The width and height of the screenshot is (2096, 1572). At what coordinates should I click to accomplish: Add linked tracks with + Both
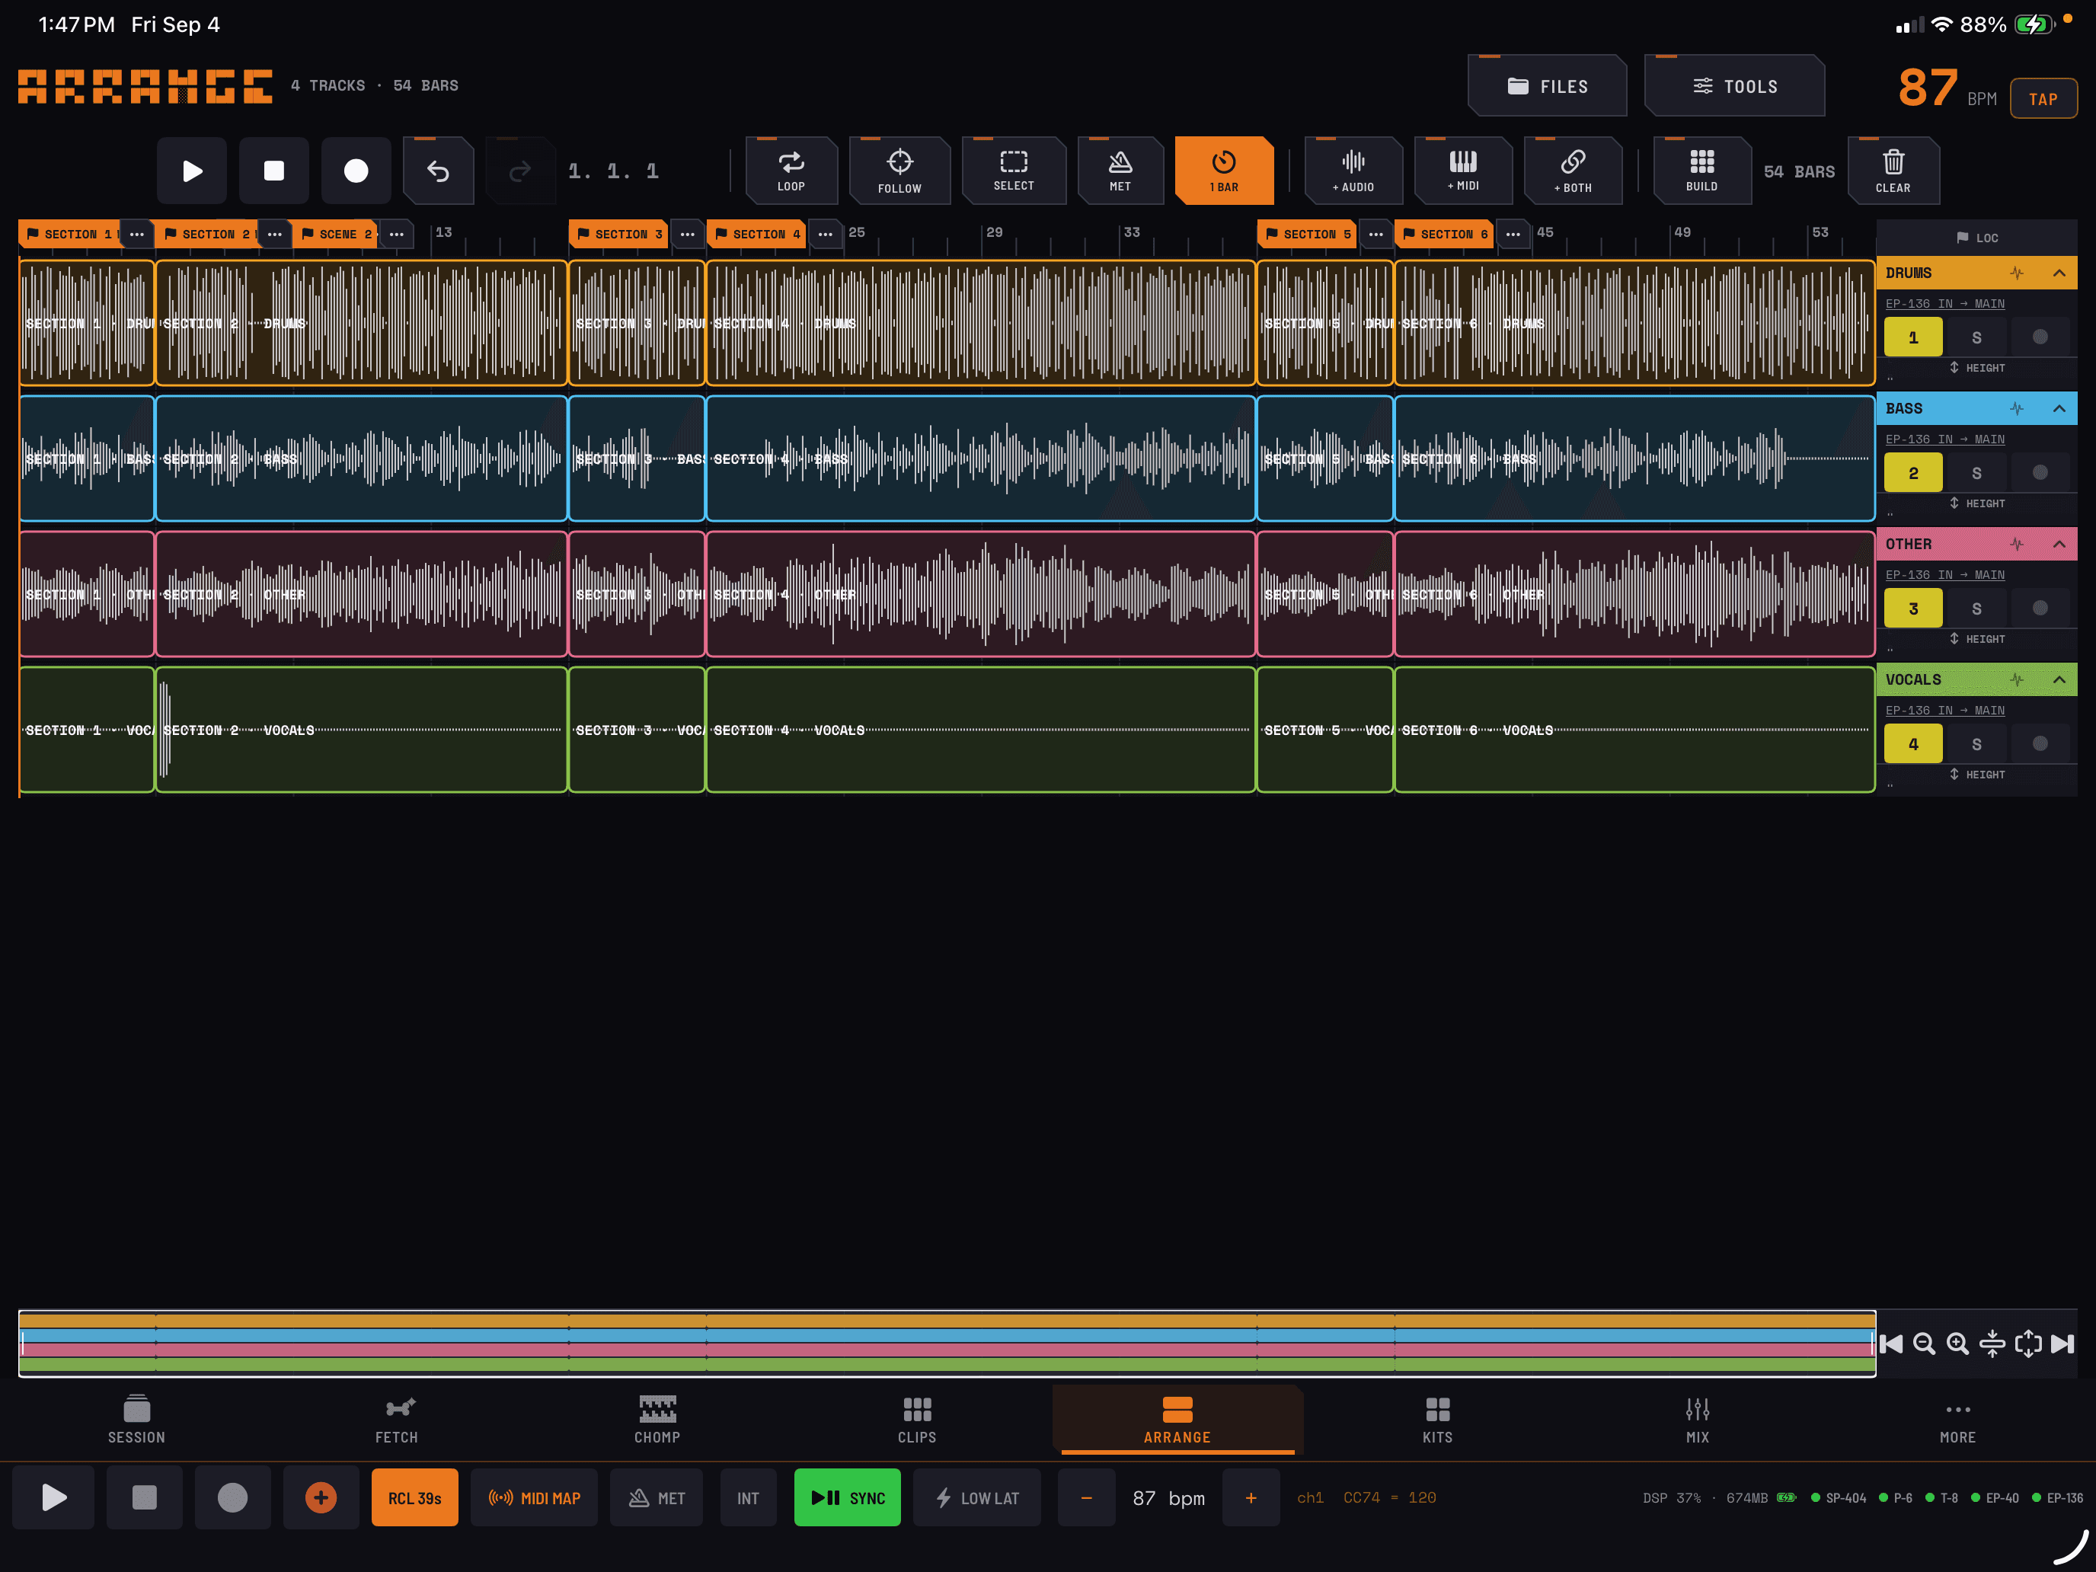pyautogui.click(x=1573, y=171)
